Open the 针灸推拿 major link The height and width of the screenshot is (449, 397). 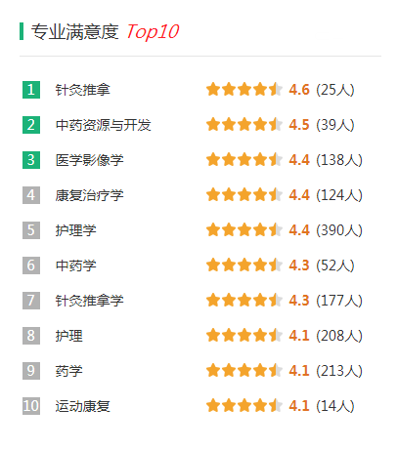(x=83, y=90)
